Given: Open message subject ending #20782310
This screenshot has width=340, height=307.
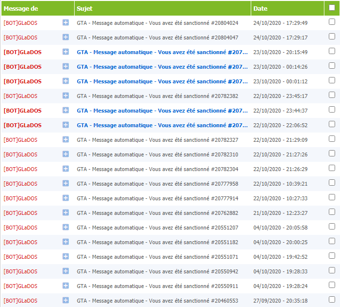Looking at the screenshot, I should coord(158,154).
